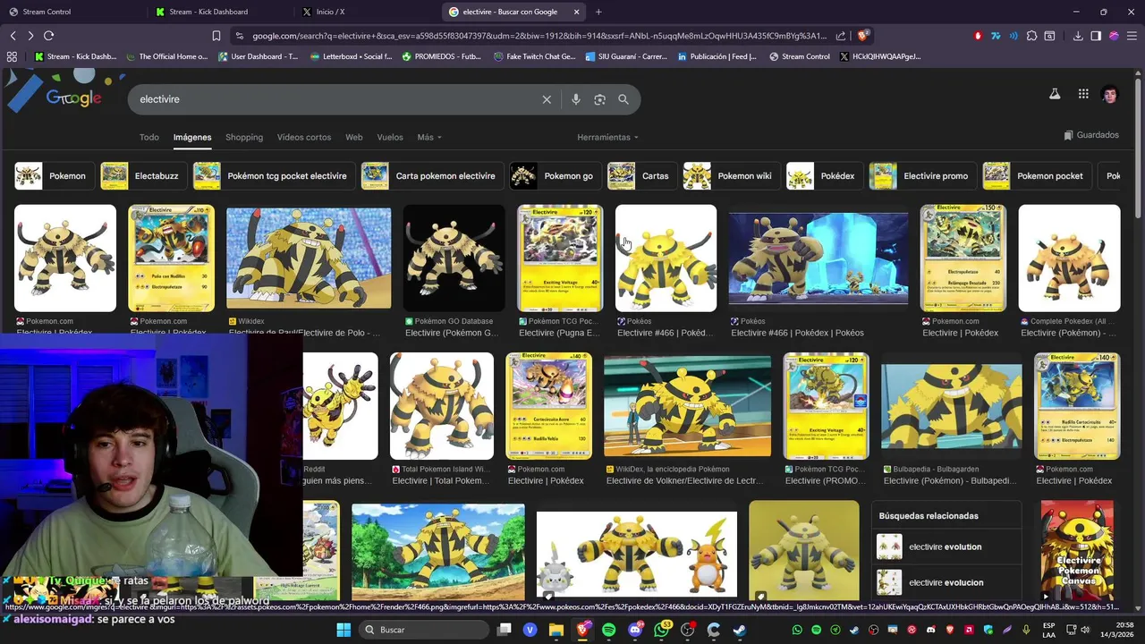Open Google Labs flask icon
Image resolution: width=1145 pixels, height=644 pixels.
click(x=1055, y=94)
